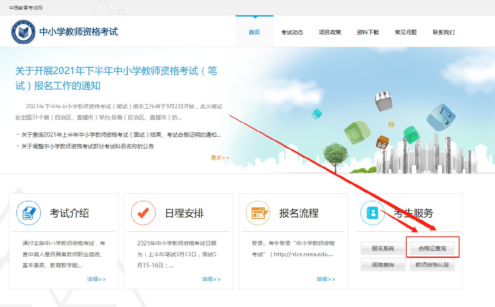This screenshot has height=307, width=495.
Task: Open the 资料下载 menu item
Action: click(368, 32)
